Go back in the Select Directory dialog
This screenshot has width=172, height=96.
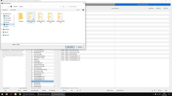pyautogui.click(x=2, y=6)
